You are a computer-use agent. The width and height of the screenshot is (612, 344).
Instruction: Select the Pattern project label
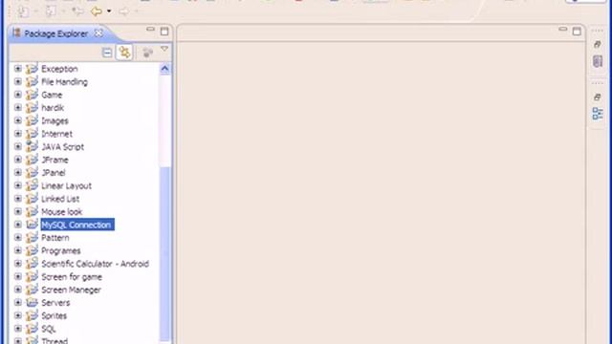pos(55,238)
